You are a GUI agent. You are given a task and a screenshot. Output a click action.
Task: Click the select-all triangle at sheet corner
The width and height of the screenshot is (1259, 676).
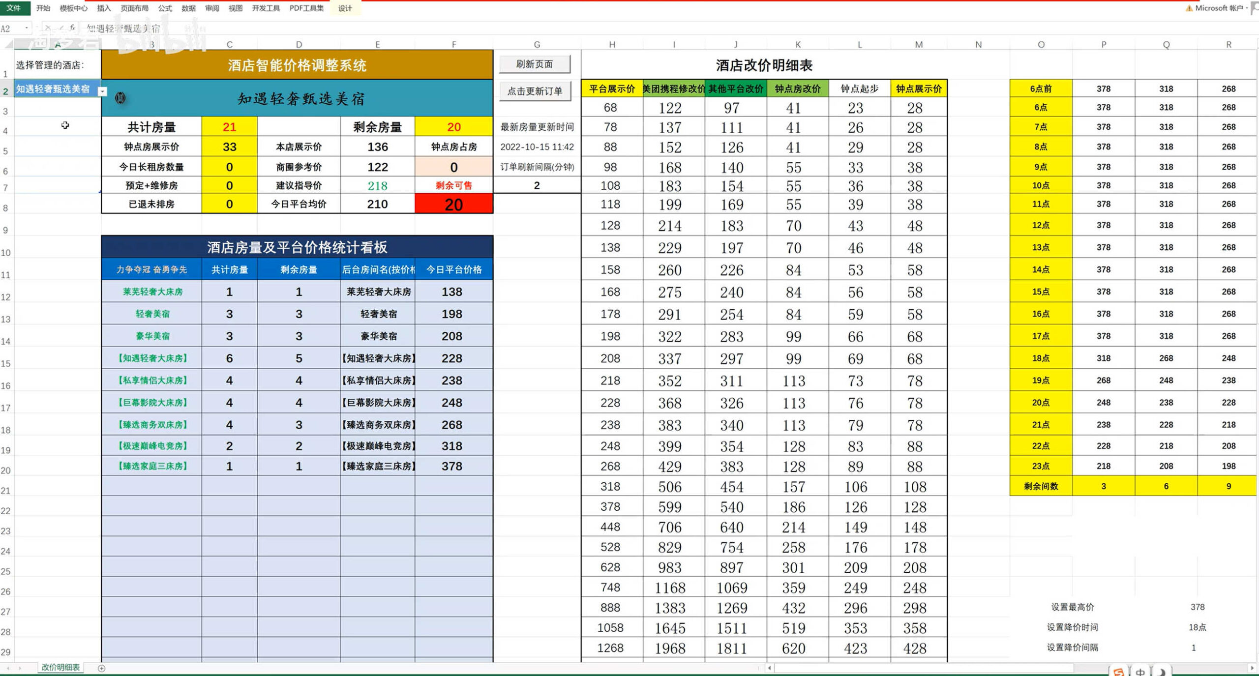[9, 45]
